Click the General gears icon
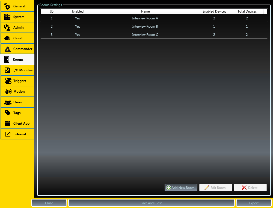The height and width of the screenshot is (208, 273). [7, 6]
